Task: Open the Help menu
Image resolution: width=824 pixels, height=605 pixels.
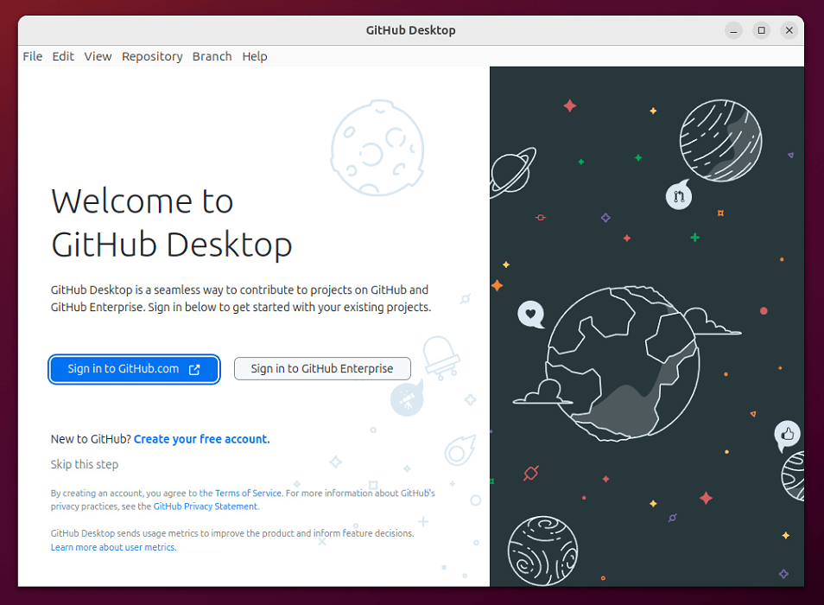Action: pyautogui.click(x=254, y=56)
